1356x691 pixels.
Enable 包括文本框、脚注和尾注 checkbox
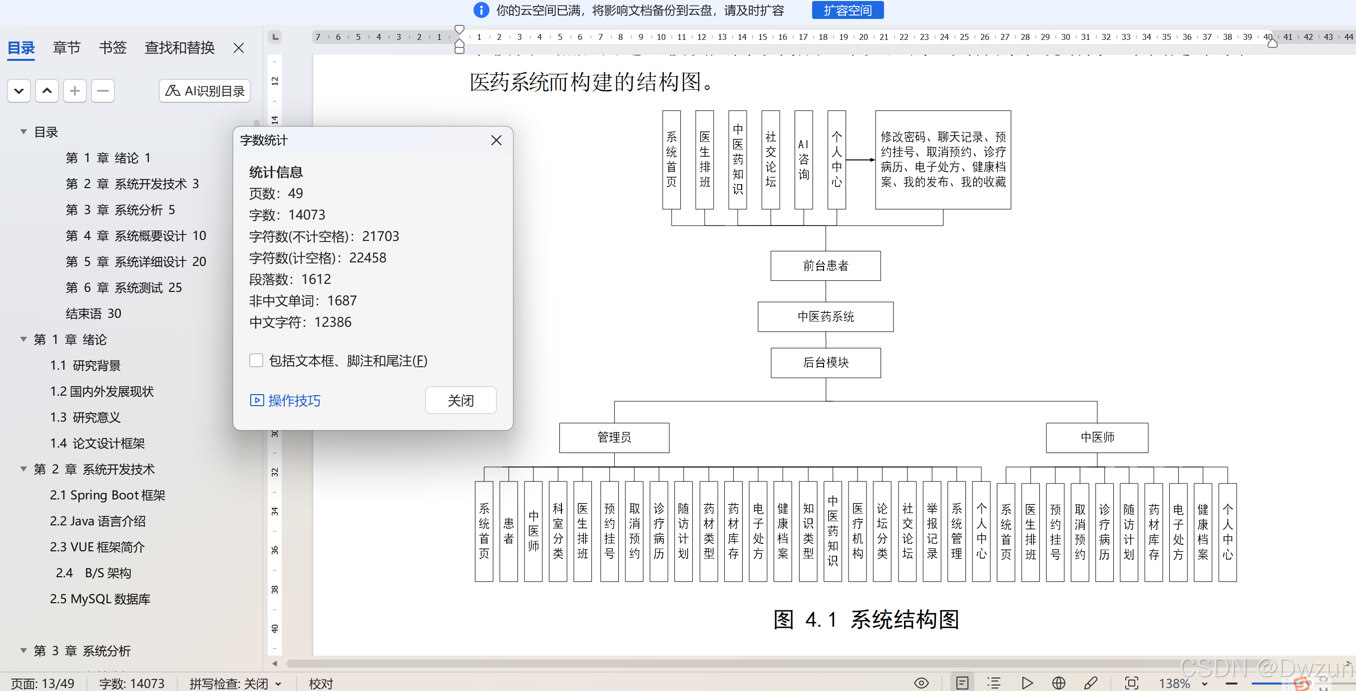pyautogui.click(x=256, y=360)
